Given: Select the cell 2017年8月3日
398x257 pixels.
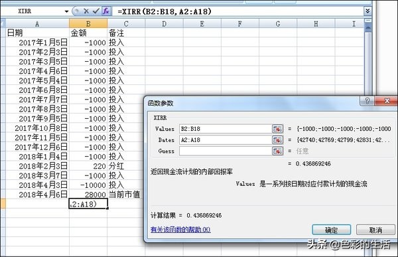Looking at the screenshot, I should (37, 109).
